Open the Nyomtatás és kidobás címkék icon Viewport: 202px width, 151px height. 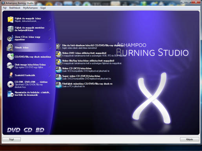coord(11,93)
